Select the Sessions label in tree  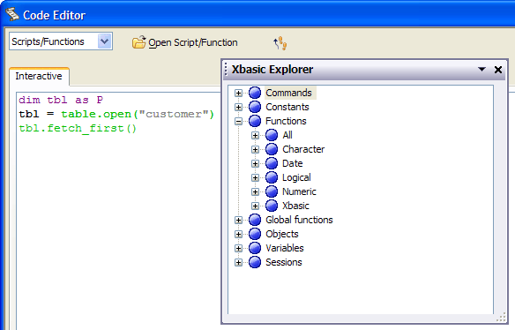coord(284,263)
